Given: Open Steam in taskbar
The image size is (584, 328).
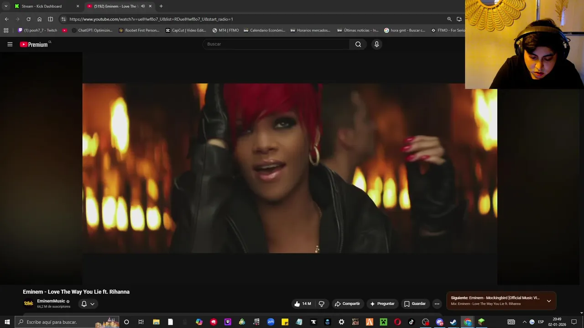Looking at the screenshot, I should (453, 322).
